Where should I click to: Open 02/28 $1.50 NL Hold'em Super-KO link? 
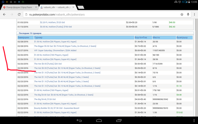click(55, 42)
